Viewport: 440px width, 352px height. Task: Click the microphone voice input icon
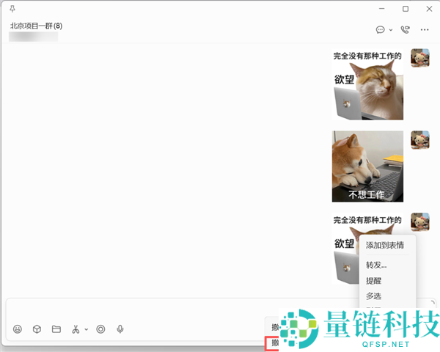click(x=120, y=329)
